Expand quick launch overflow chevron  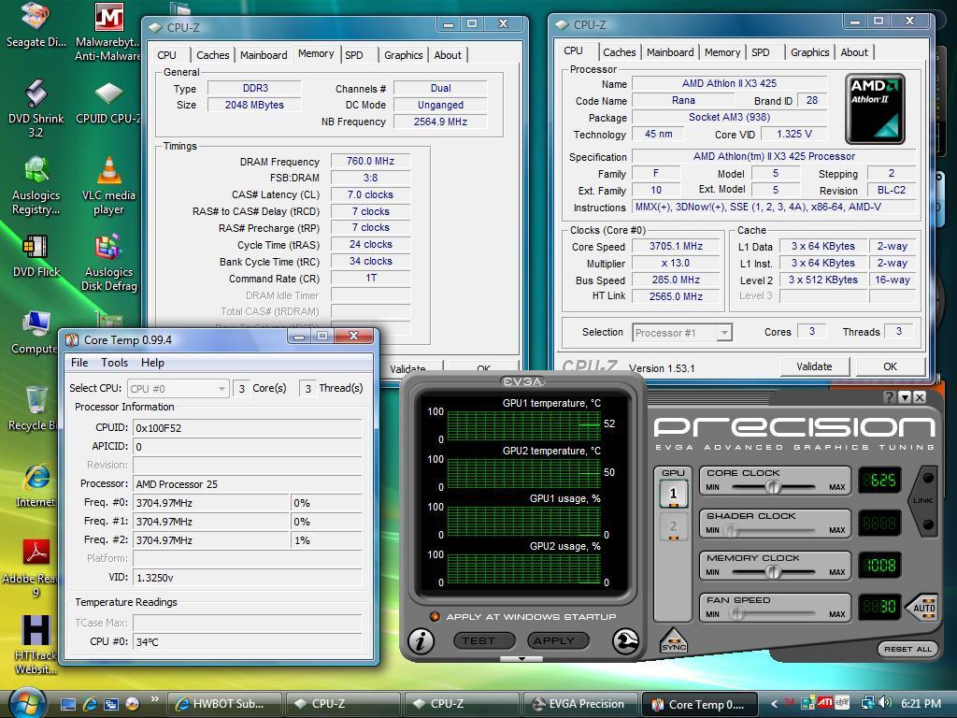[x=154, y=699]
